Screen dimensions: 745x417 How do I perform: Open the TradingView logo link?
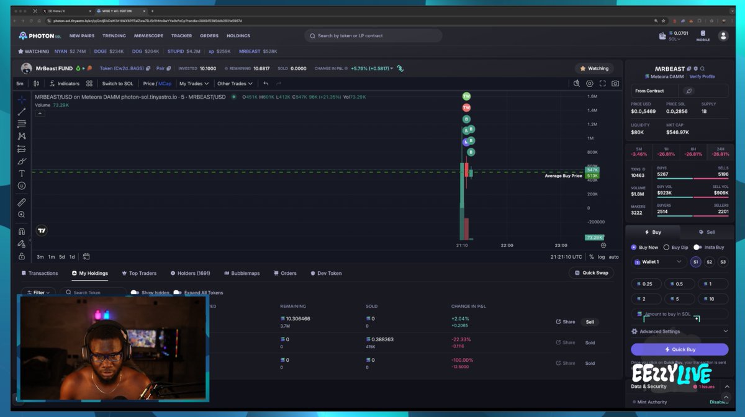42,231
